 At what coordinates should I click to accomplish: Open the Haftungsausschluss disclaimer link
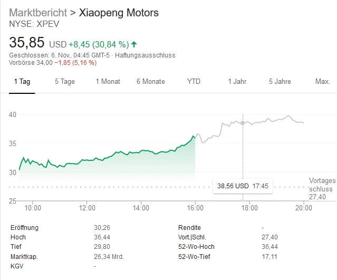pyautogui.click(x=145, y=55)
